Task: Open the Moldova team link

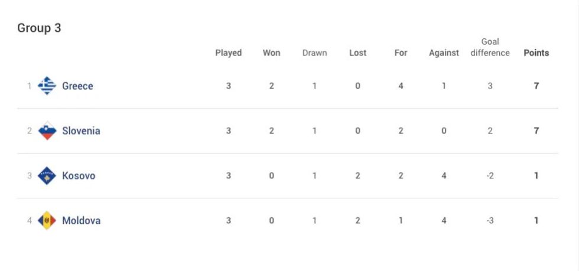Action: [x=81, y=221]
